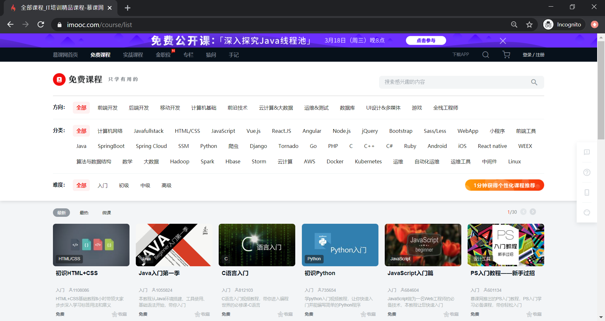Favorite 初识Python with star 收藏

[368, 314]
